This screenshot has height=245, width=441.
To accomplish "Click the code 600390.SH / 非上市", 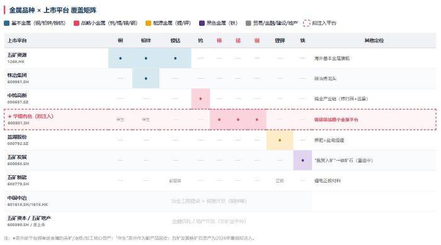I will 26,225.
